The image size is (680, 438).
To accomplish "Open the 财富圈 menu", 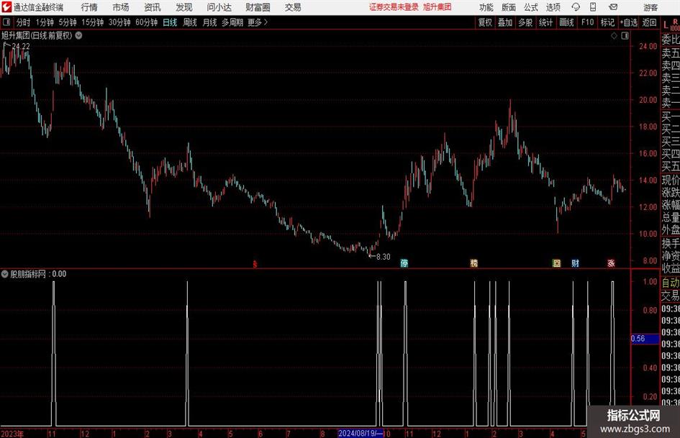I will click(258, 7).
